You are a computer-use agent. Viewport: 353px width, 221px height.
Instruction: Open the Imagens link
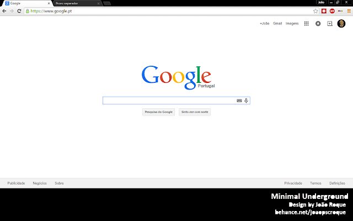coord(292,23)
